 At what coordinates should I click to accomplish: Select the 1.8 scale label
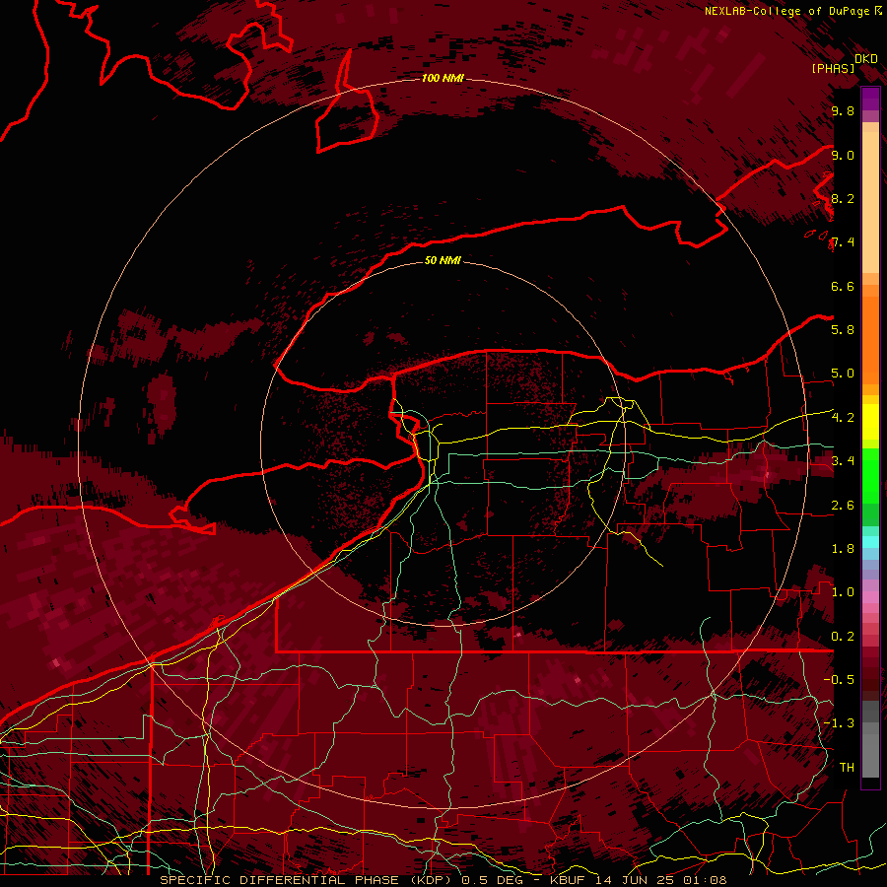pos(843,549)
